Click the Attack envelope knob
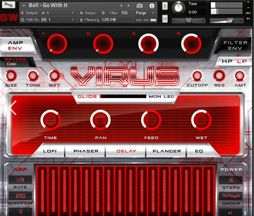 [57, 43]
